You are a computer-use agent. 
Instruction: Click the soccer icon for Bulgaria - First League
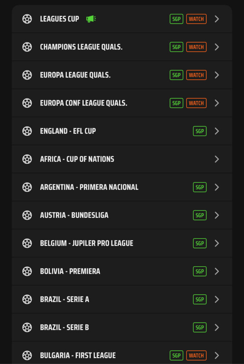click(x=27, y=355)
